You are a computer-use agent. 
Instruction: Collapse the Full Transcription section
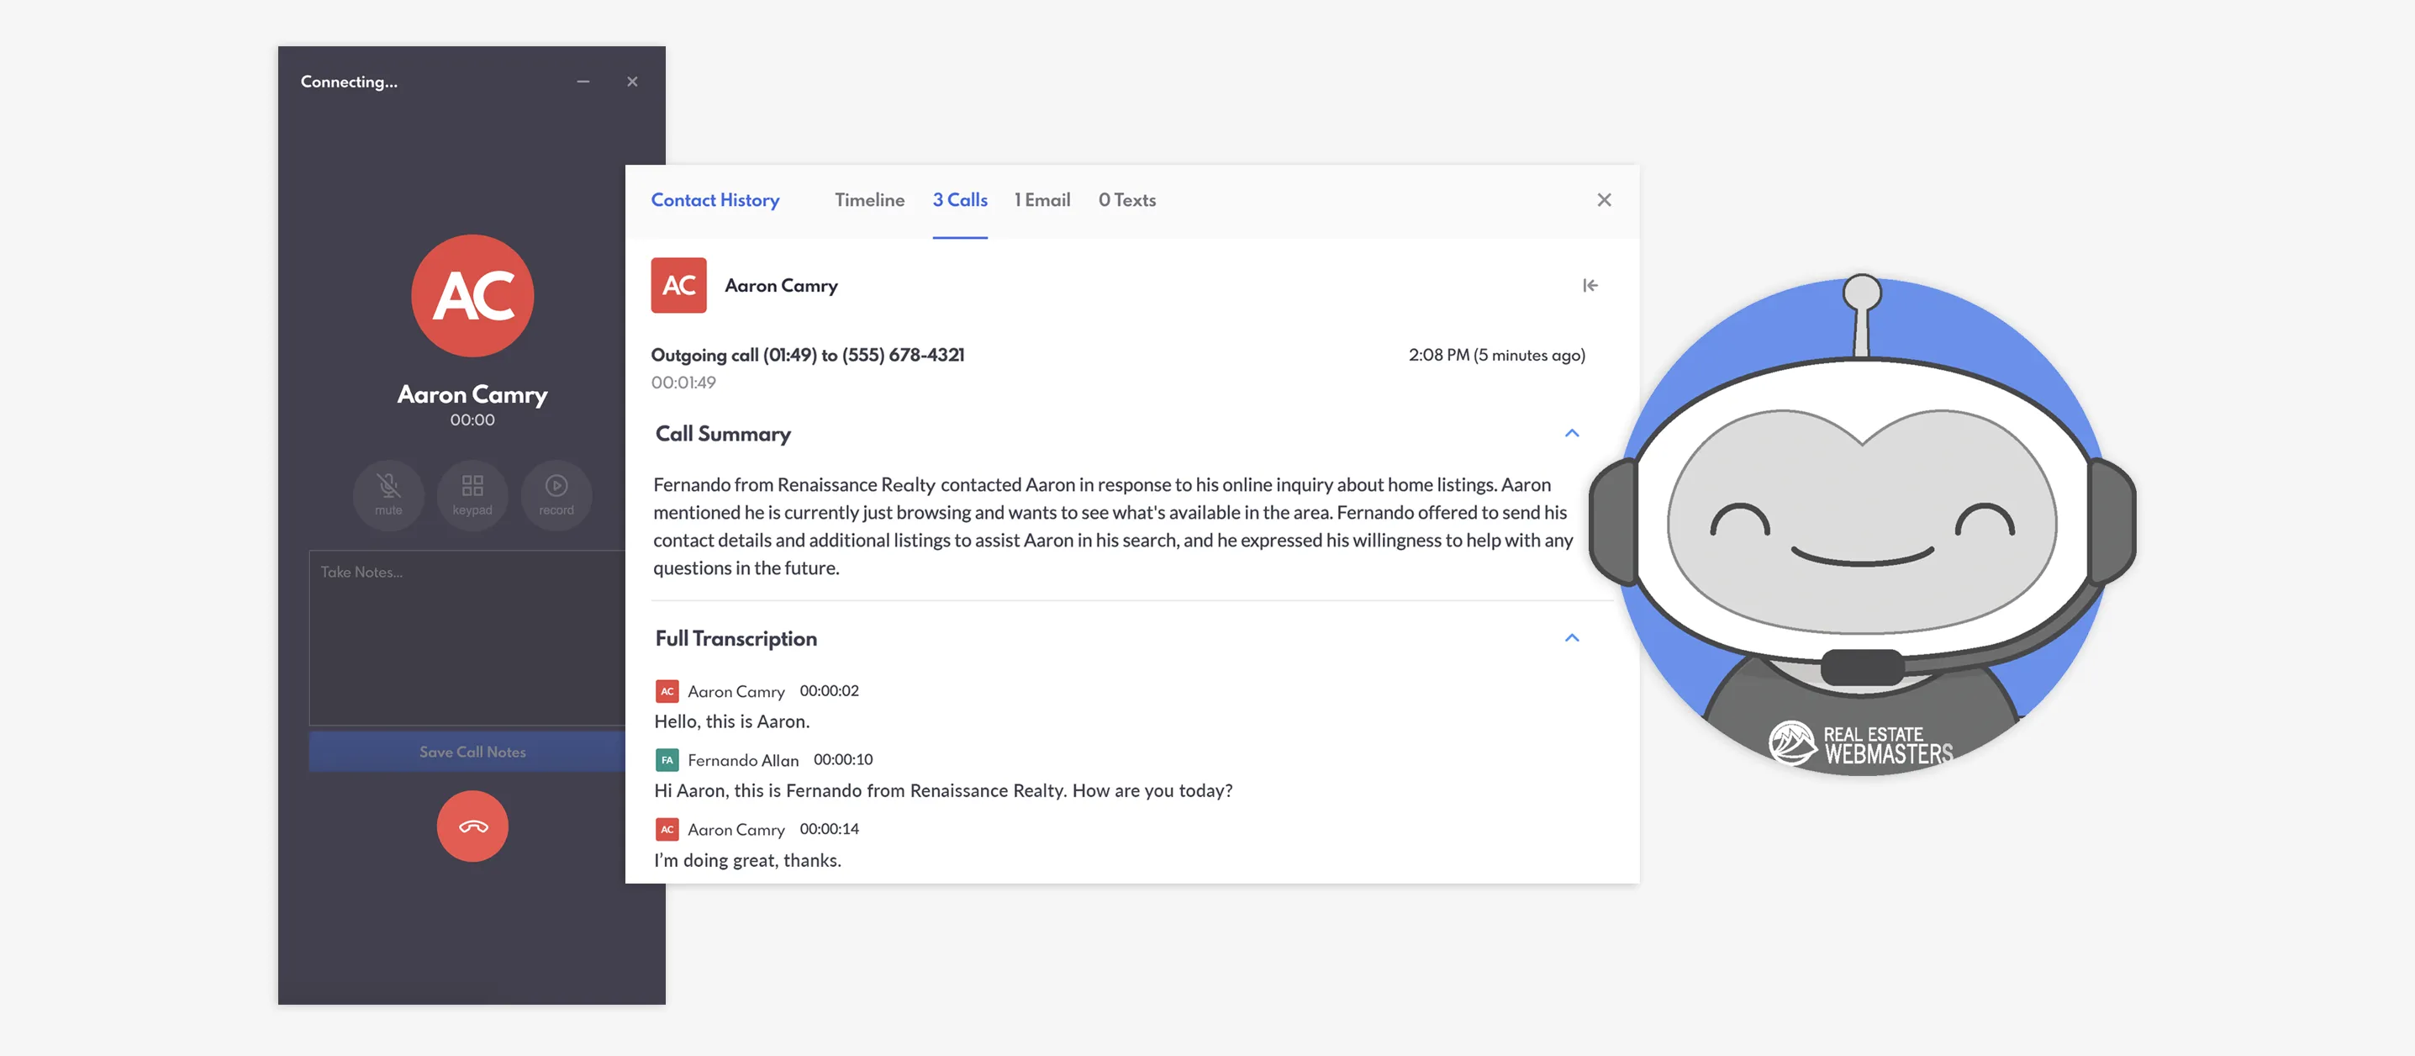coord(1571,638)
